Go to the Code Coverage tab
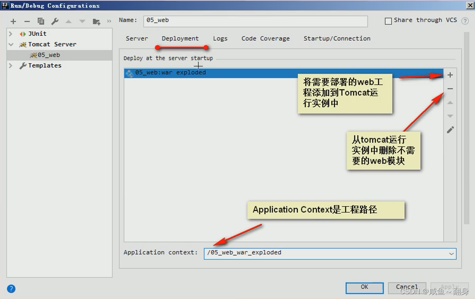 tap(265, 38)
